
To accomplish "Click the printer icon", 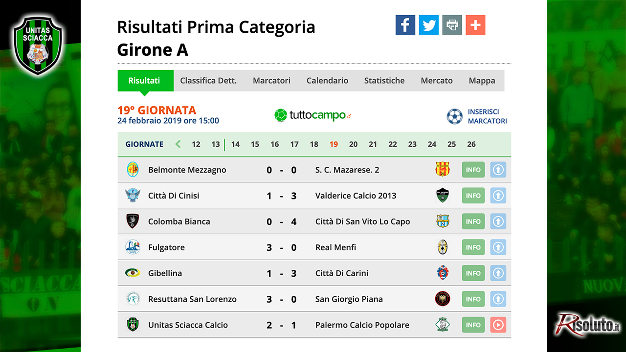I will pos(452,25).
